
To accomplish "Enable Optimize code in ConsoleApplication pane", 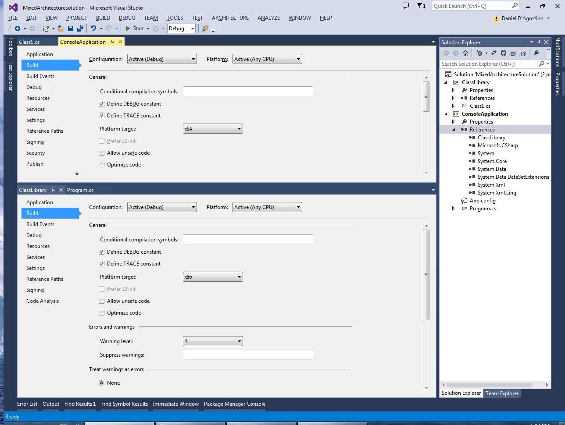I will pyautogui.click(x=102, y=165).
